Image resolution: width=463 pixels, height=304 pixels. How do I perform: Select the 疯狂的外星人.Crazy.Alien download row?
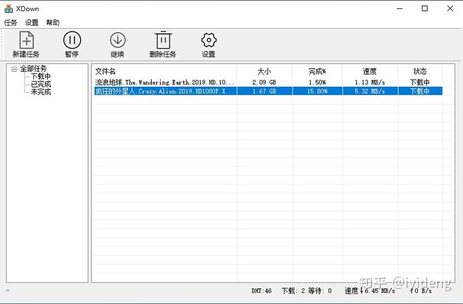(x=268, y=91)
